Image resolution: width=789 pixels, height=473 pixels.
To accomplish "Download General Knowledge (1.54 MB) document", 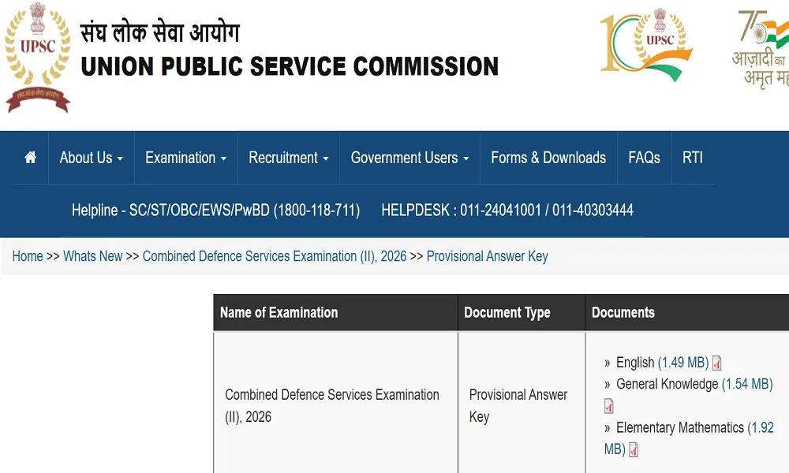I will [x=694, y=384].
